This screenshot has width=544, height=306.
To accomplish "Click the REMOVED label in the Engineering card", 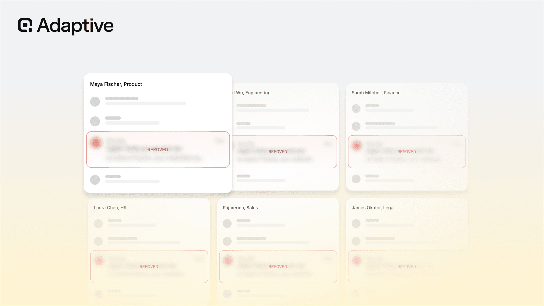I will 278,152.
